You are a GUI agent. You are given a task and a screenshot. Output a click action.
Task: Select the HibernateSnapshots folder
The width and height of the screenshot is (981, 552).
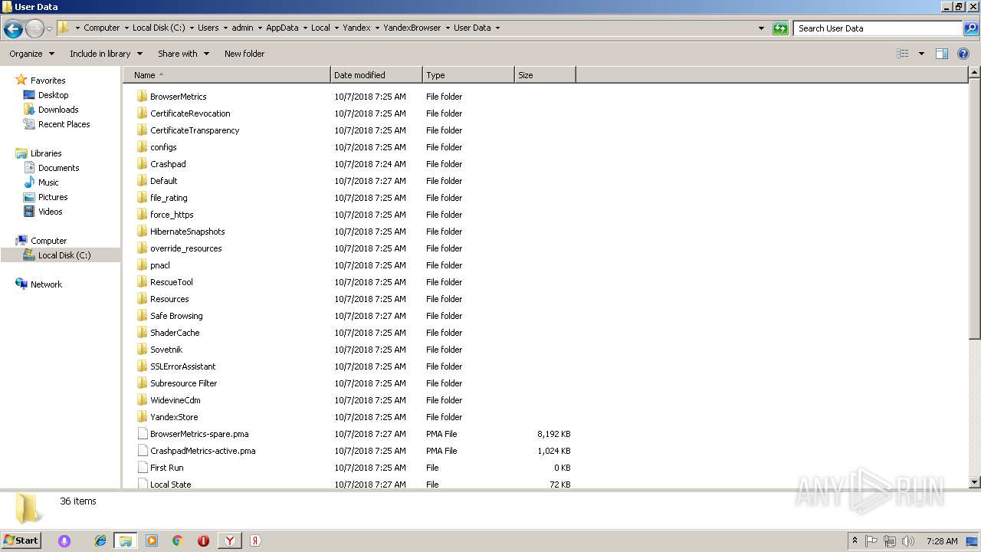point(188,232)
